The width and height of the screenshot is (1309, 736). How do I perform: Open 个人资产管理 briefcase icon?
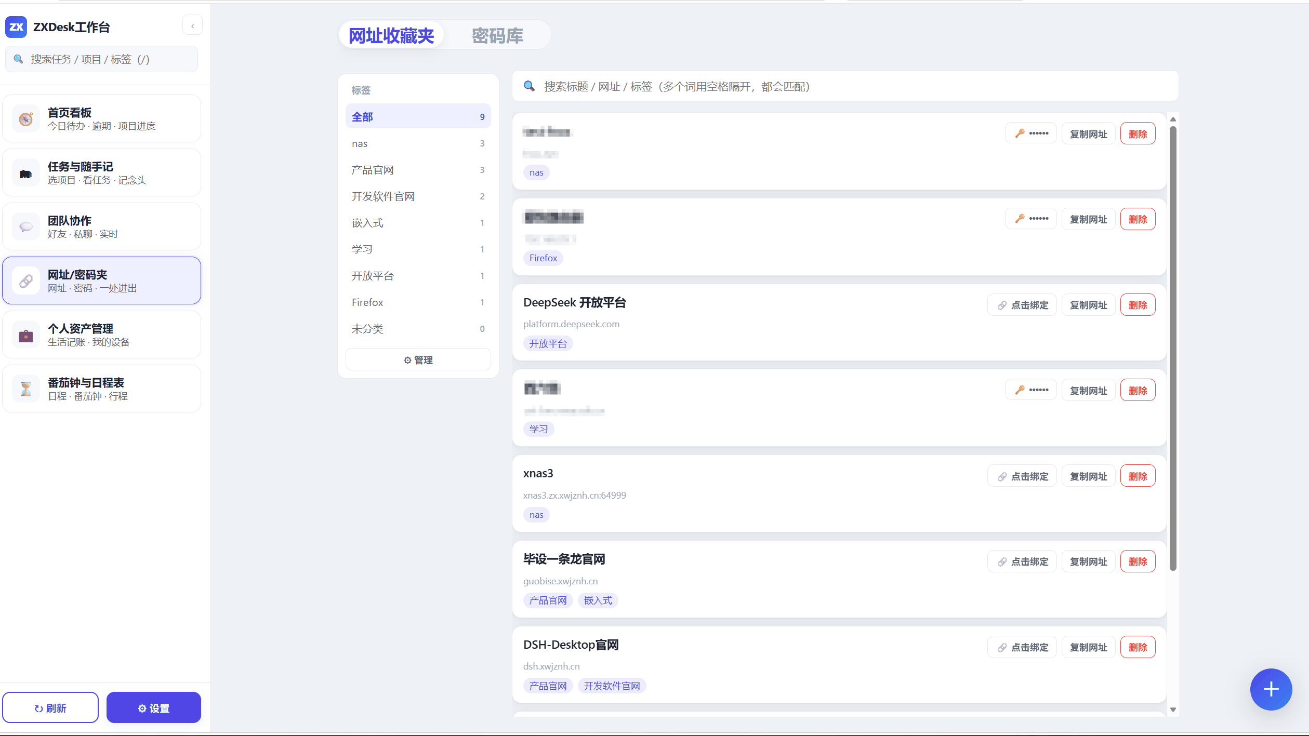25,335
